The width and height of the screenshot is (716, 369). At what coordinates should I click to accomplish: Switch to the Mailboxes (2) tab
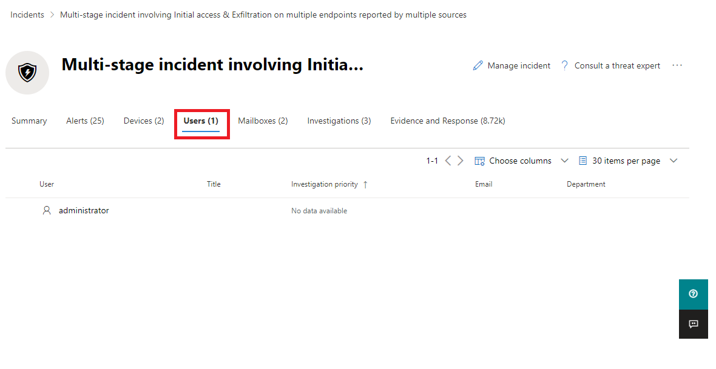click(x=263, y=121)
